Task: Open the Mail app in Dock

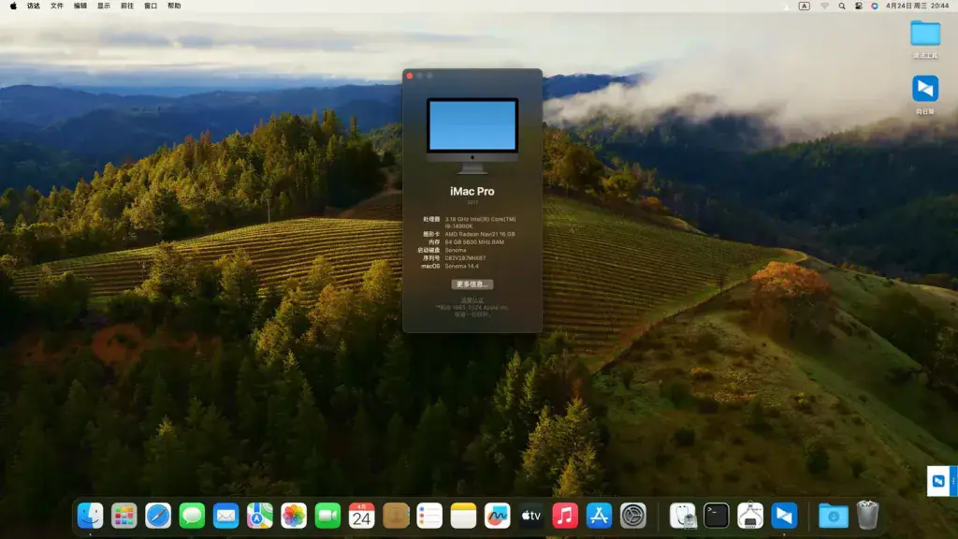Action: tap(226, 516)
